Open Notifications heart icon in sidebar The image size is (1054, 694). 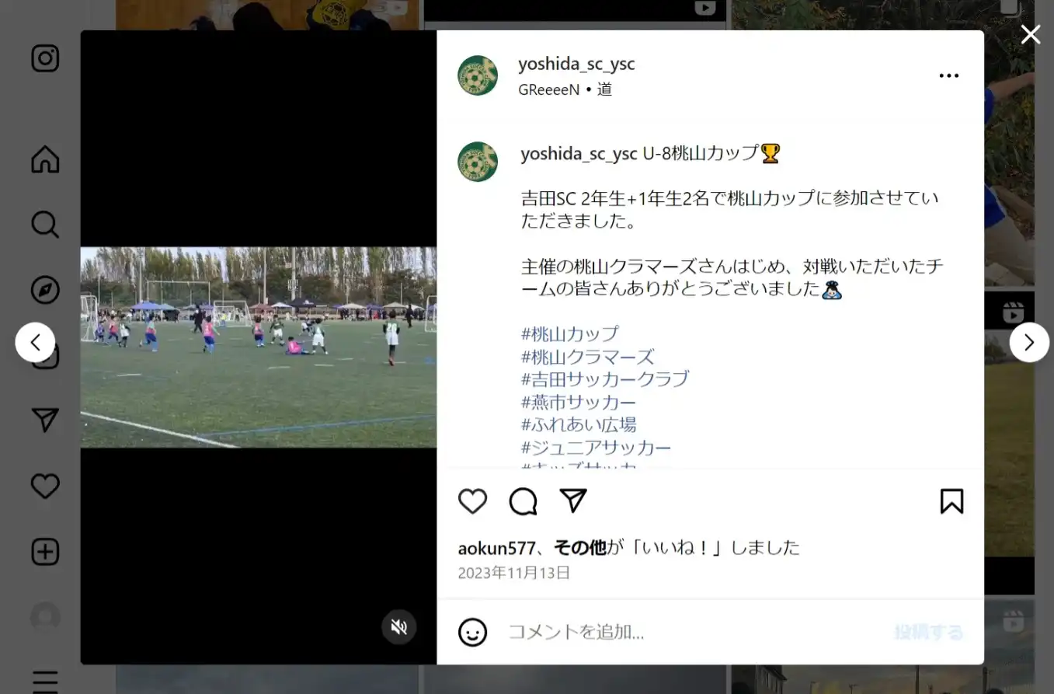click(45, 486)
